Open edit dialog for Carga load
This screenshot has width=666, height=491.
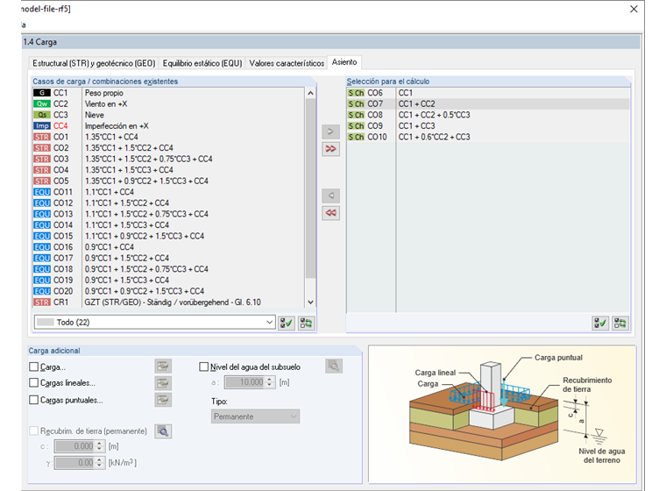pyautogui.click(x=163, y=366)
